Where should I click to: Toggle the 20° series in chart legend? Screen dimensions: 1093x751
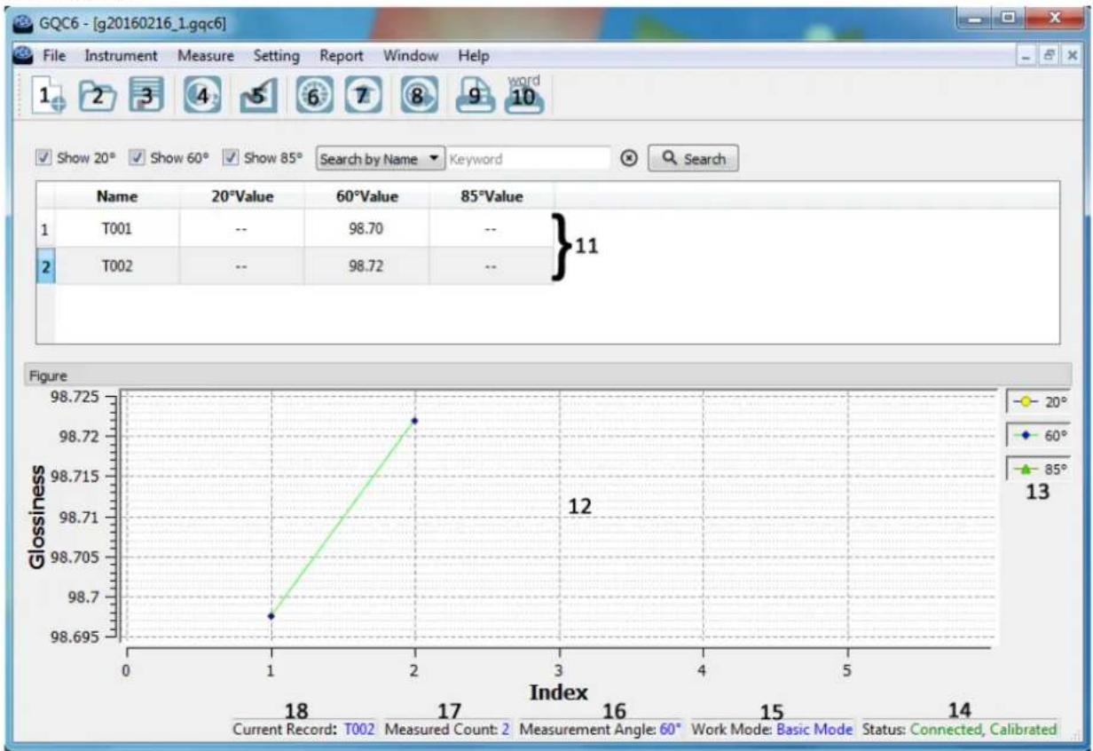coord(1038,403)
